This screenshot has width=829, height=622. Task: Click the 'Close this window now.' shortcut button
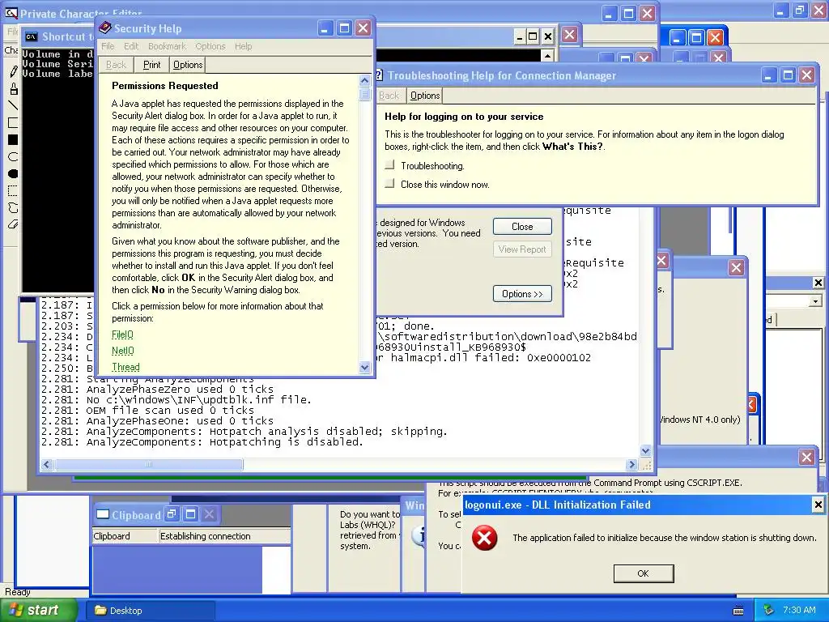click(390, 184)
